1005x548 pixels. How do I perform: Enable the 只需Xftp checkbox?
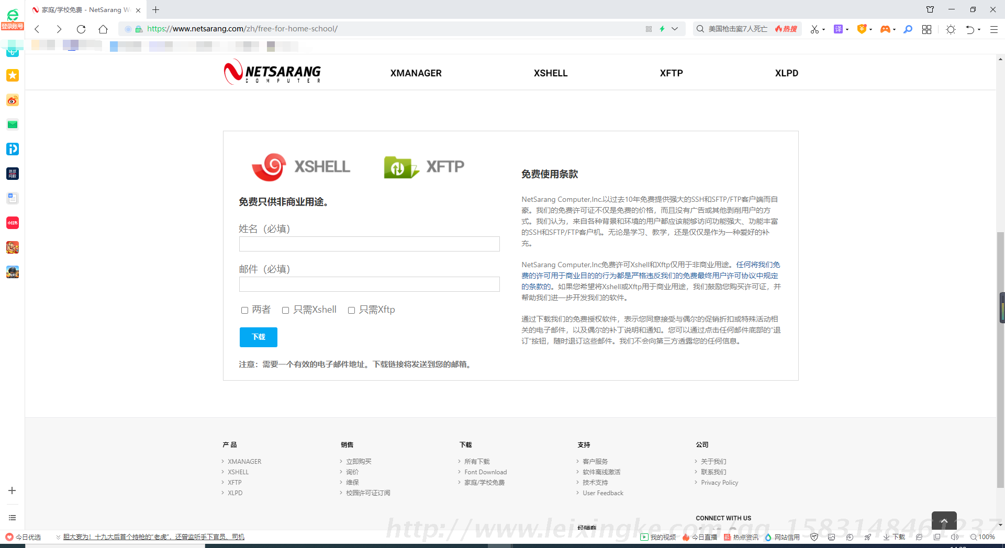[x=352, y=310]
